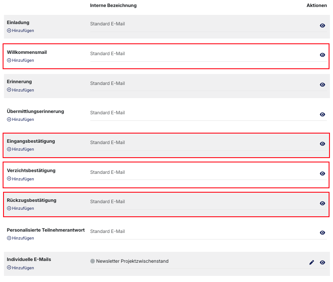Image resolution: width=333 pixels, height=282 pixels.
Task: Click the grey status dot beside Newsletter
Action: tap(92, 261)
